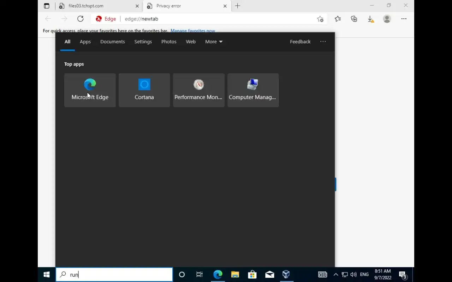Click the Edge back arrow
This screenshot has height=282, width=452.
[48, 19]
